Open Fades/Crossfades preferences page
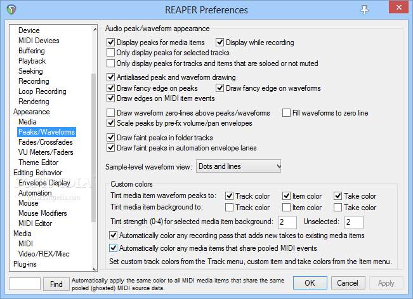 tap(45, 142)
